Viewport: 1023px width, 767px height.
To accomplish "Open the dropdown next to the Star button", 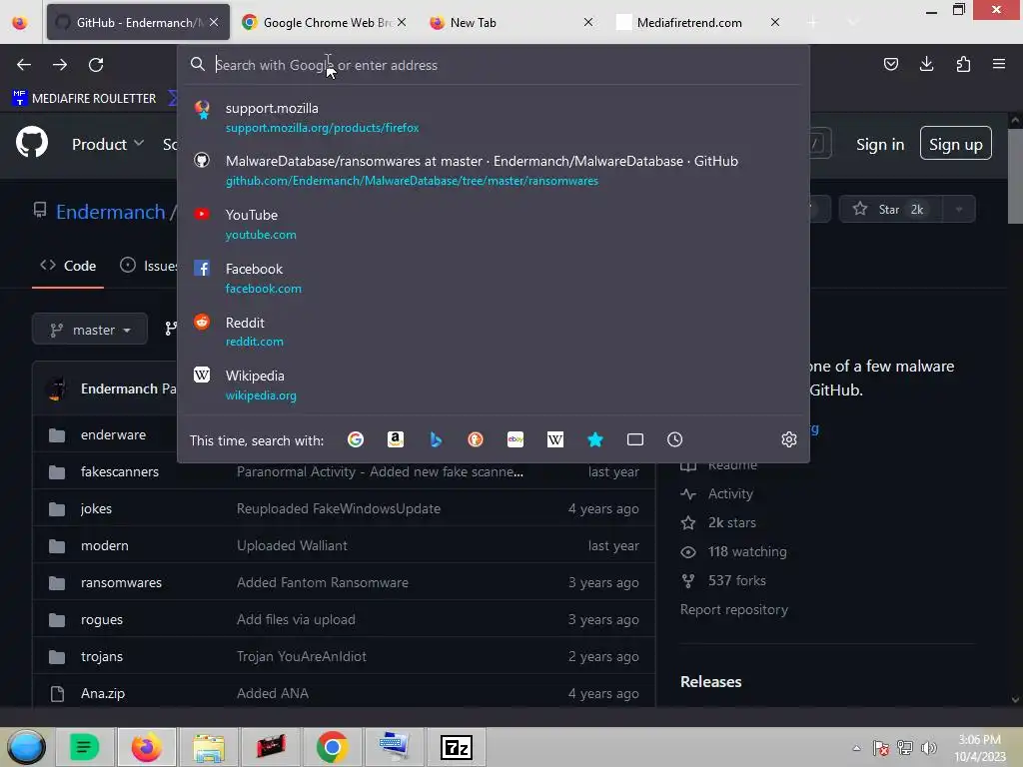I will point(958,210).
